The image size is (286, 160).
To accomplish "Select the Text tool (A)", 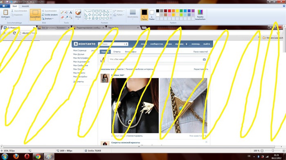I will click(71, 13).
